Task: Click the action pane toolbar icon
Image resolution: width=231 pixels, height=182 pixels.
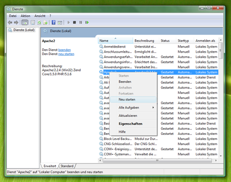Action: (60, 23)
